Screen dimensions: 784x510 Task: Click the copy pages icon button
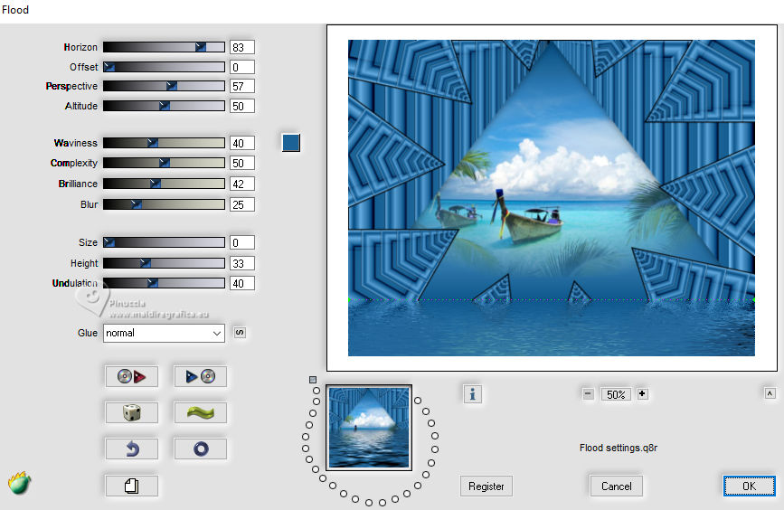[x=131, y=486]
